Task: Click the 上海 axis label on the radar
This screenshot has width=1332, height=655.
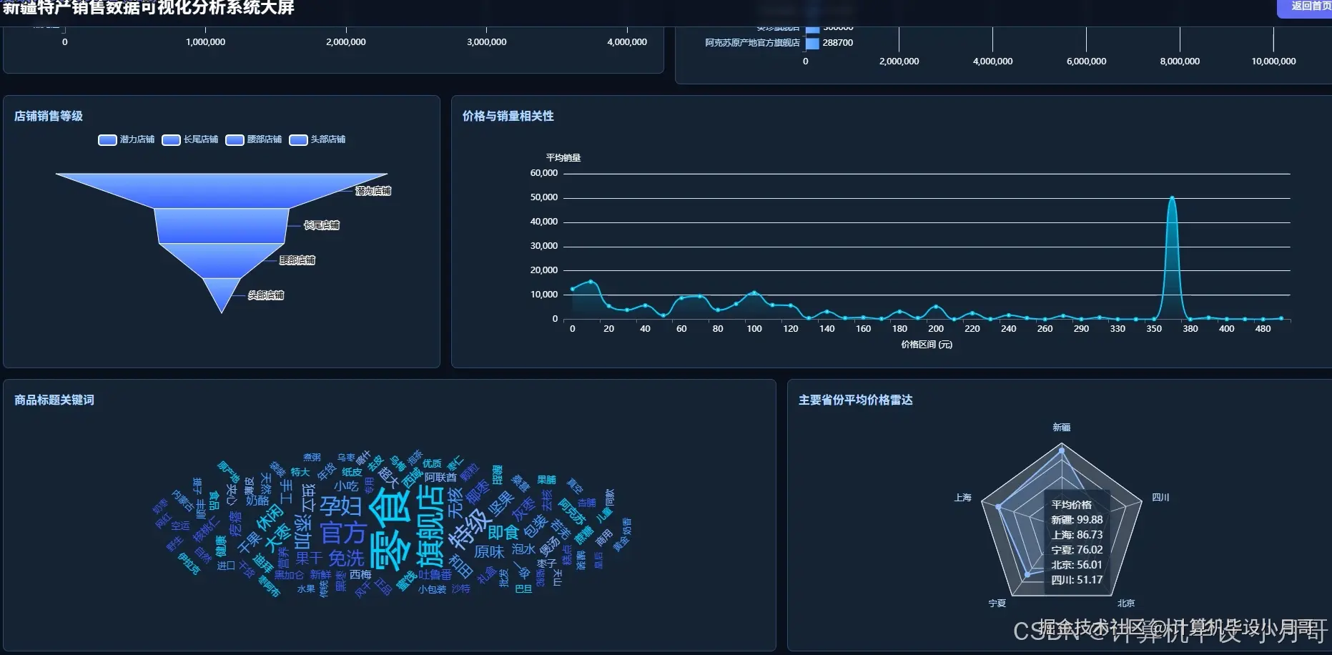Action: pyautogui.click(x=963, y=498)
